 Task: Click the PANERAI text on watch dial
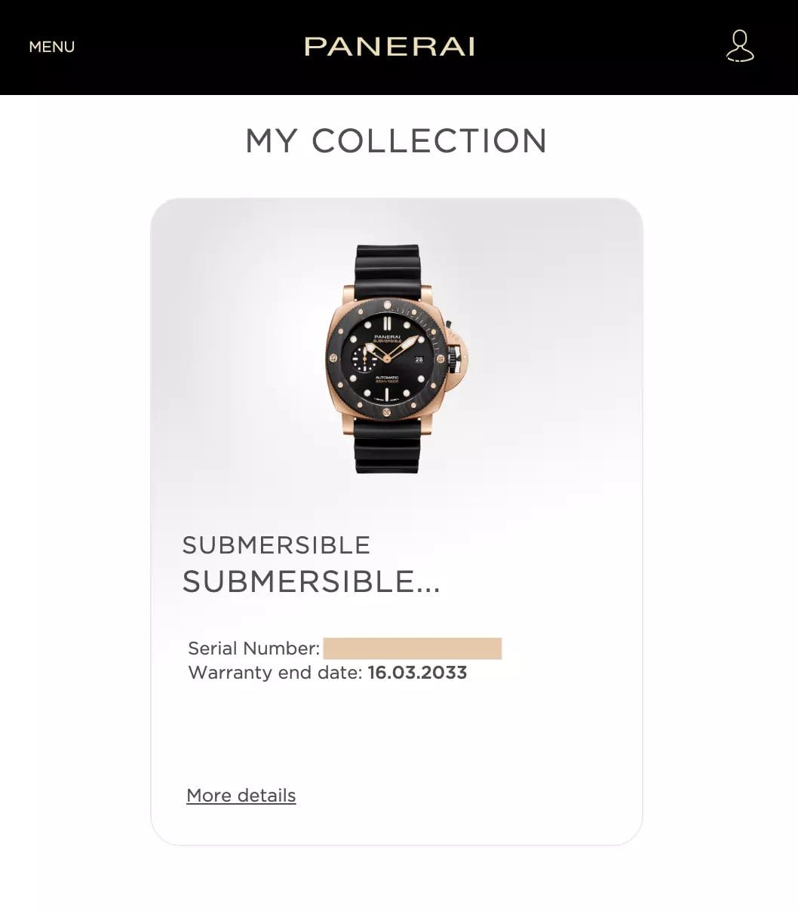[x=387, y=336]
